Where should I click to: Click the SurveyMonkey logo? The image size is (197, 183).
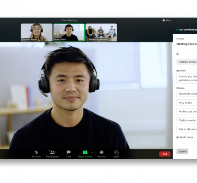[x=186, y=30]
